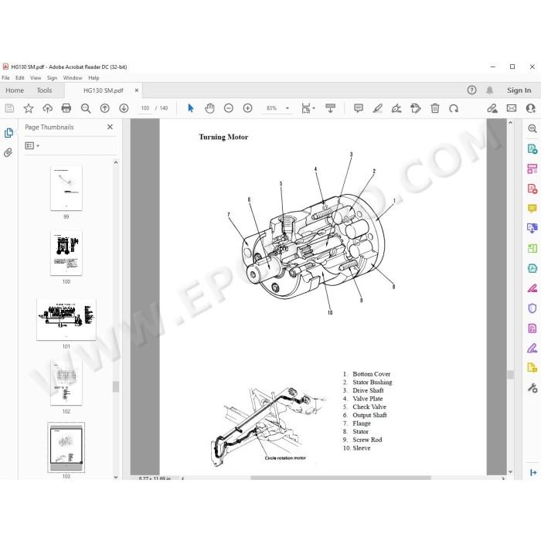The image size is (541, 541).
Task: Choose the Selection arrow tool
Action: [x=190, y=108]
